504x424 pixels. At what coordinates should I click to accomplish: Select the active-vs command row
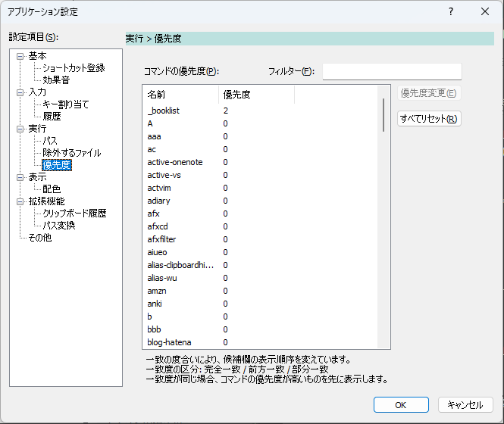tap(260, 175)
